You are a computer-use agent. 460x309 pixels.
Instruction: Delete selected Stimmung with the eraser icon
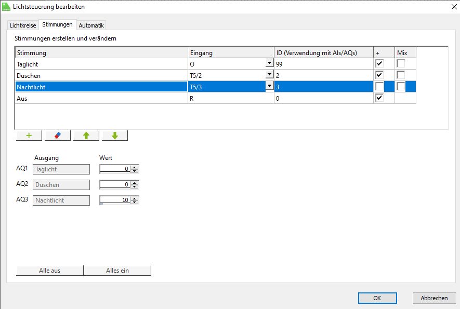(x=58, y=136)
